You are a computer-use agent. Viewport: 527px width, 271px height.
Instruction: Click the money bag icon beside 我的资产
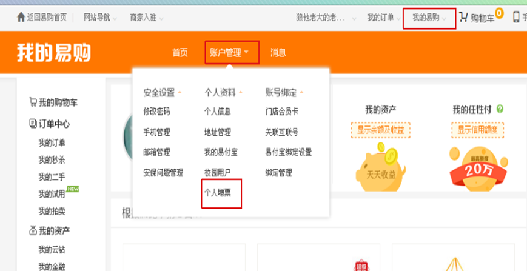(33, 231)
